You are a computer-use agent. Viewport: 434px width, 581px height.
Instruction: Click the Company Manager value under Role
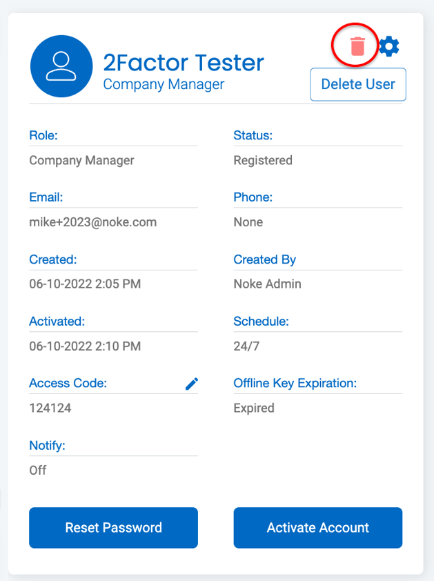click(x=81, y=161)
